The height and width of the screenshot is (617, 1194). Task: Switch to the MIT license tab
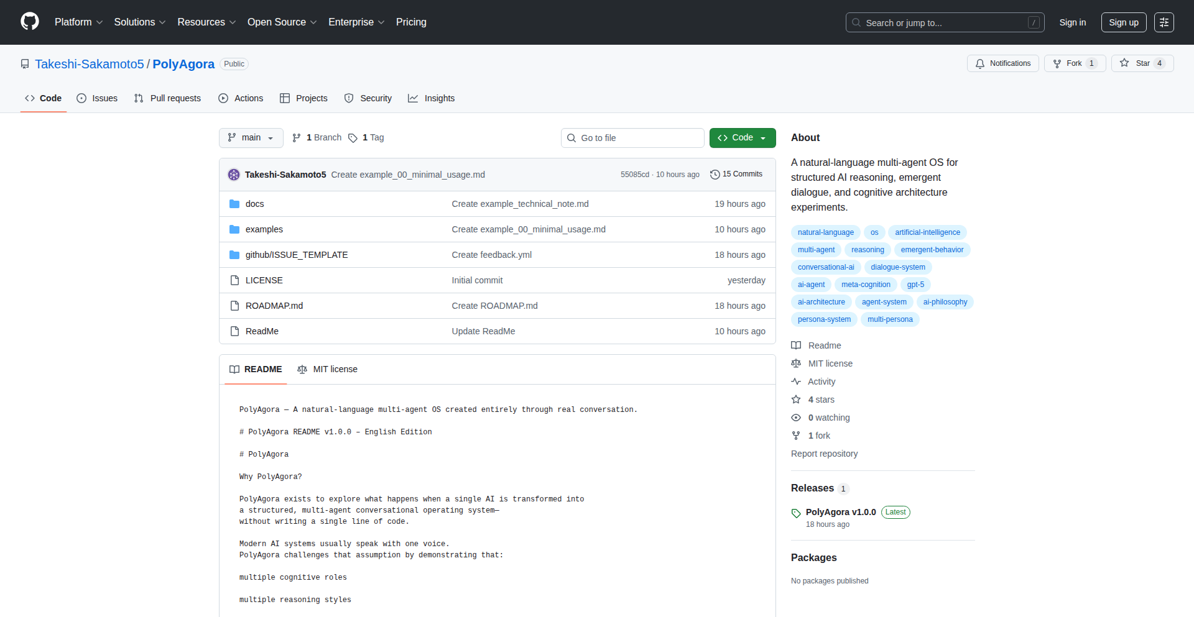tap(328, 369)
